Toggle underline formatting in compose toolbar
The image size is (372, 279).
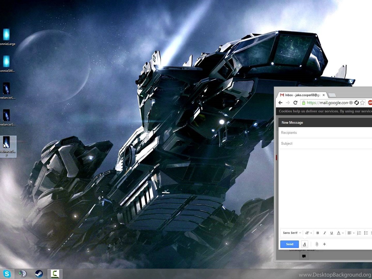click(332, 233)
